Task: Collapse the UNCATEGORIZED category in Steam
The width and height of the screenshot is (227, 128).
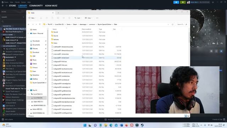Action: click(x=1, y=46)
